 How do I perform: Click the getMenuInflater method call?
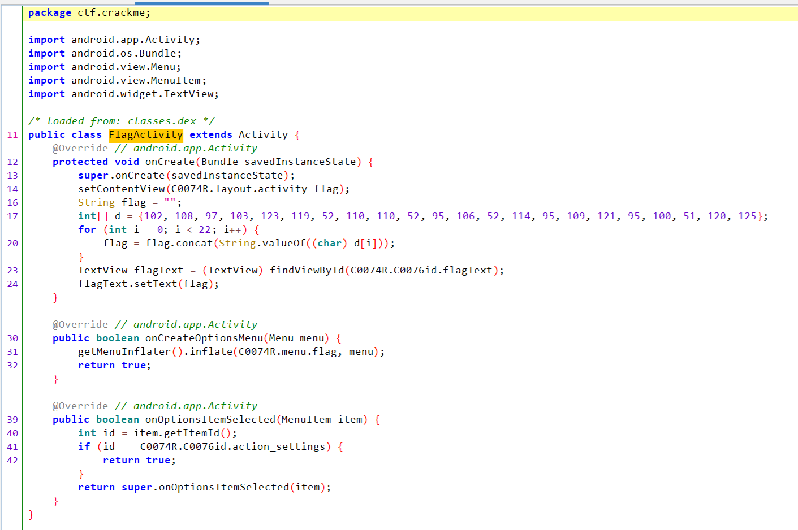[x=124, y=351]
